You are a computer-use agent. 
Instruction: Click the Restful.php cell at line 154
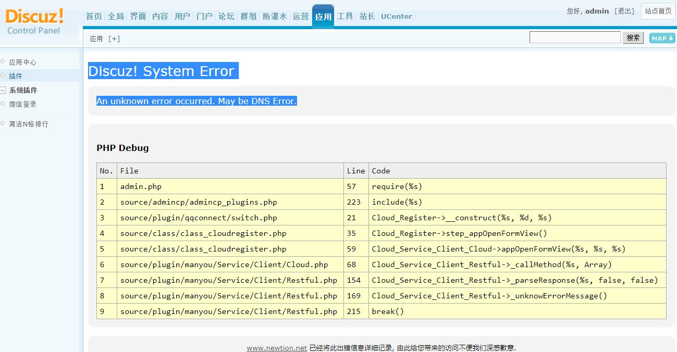coord(230,280)
